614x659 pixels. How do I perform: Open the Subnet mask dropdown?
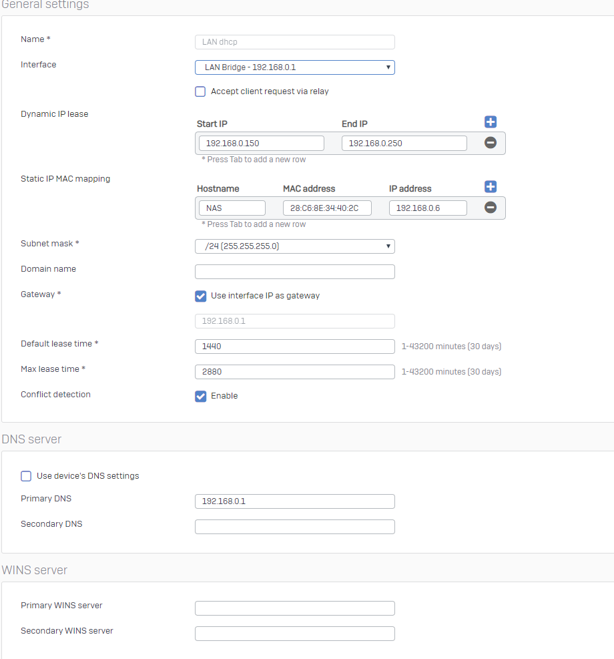tap(295, 246)
